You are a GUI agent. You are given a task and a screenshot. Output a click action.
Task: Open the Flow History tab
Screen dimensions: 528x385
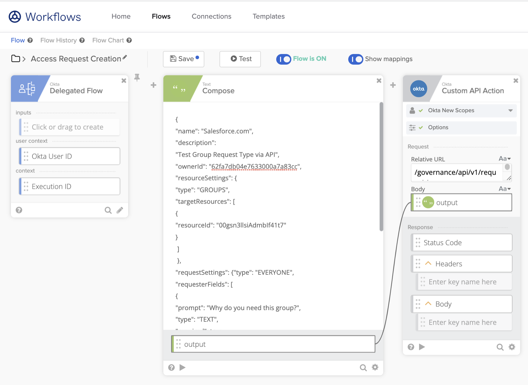point(58,40)
